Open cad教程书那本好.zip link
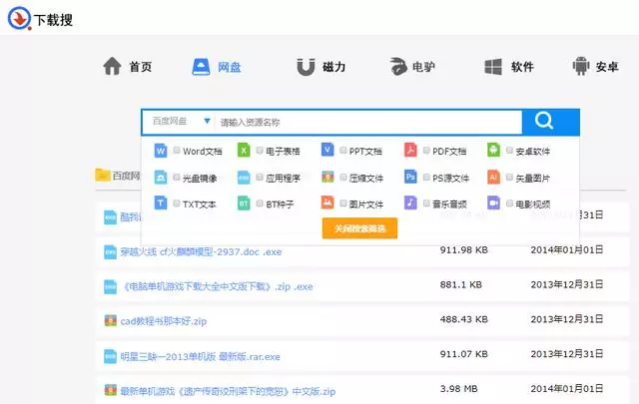The width and height of the screenshot is (639, 404). click(164, 321)
